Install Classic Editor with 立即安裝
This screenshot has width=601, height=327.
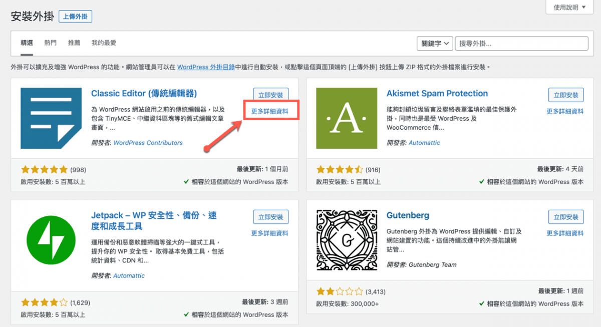pyautogui.click(x=270, y=95)
